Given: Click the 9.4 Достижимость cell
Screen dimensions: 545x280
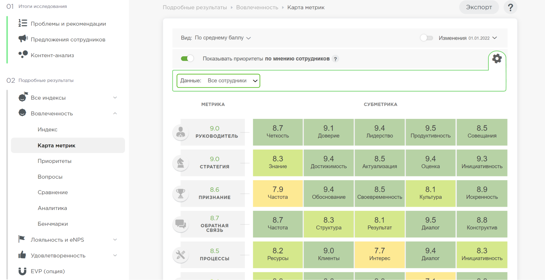Looking at the screenshot, I should coord(329,163).
